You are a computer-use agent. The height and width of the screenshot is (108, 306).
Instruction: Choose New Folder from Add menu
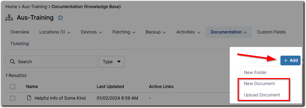click(255, 72)
